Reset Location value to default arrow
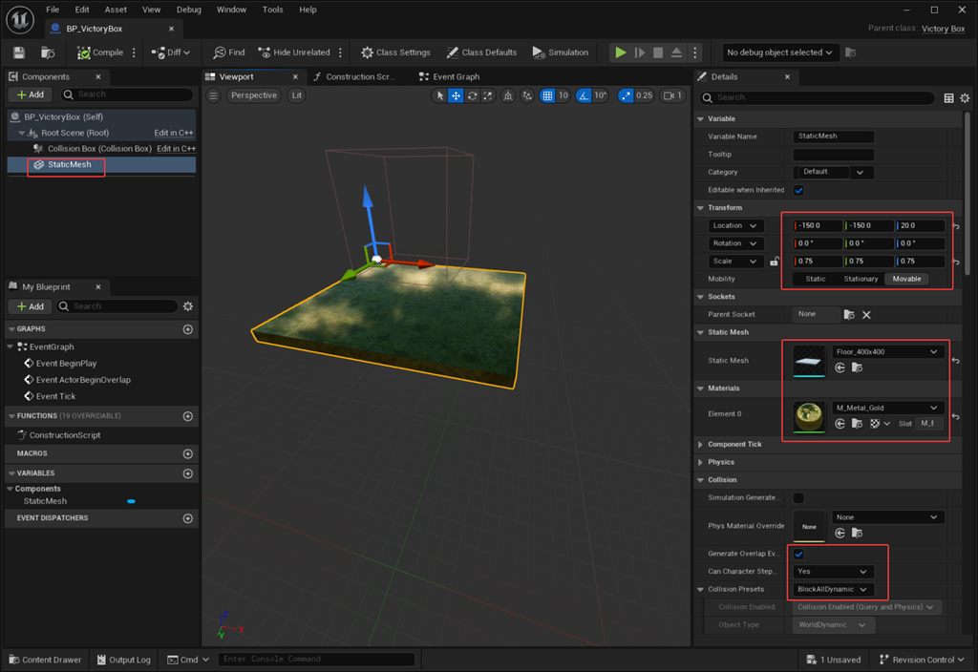The width and height of the screenshot is (978, 672). point(956,226)
